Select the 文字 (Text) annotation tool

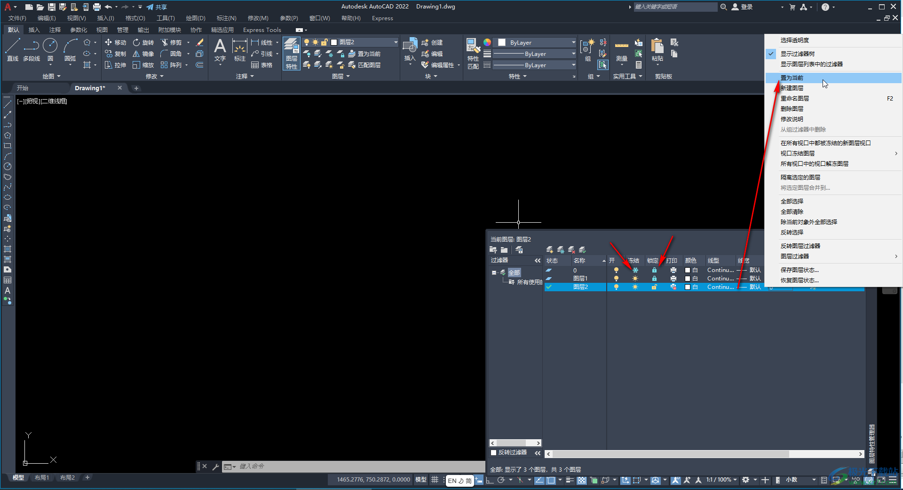220,50
